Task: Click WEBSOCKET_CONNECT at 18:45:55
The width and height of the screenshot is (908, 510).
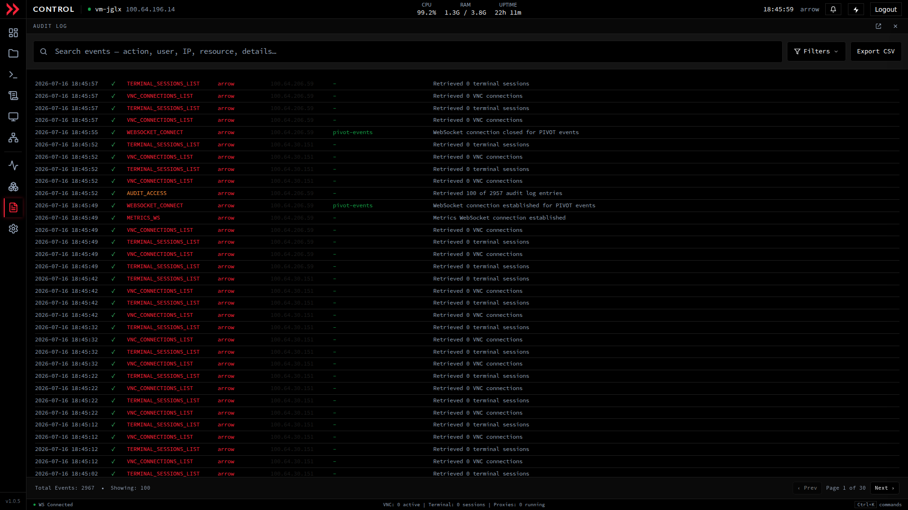Action: (155, 132)
